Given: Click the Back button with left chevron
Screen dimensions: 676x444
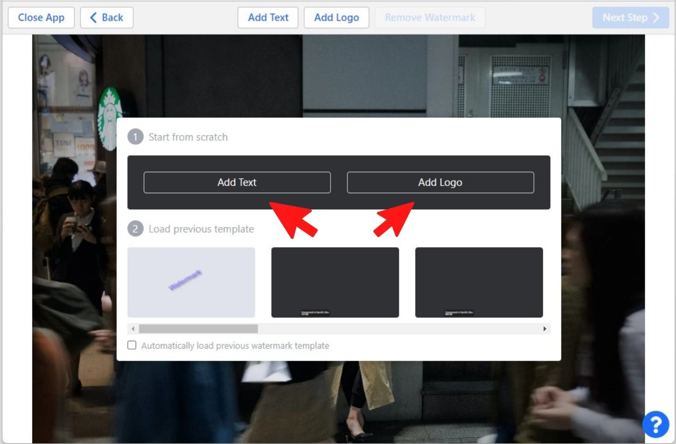Looking at the screenshot, I should point(106,18).
